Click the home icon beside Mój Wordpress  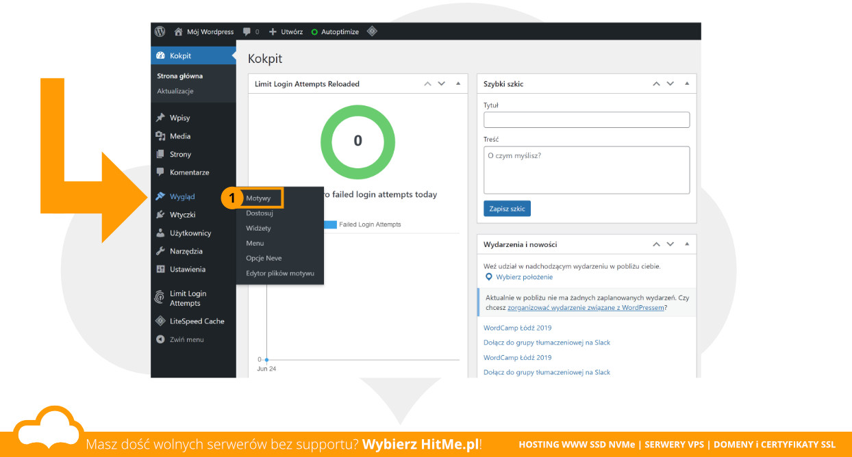click(179, 31)
